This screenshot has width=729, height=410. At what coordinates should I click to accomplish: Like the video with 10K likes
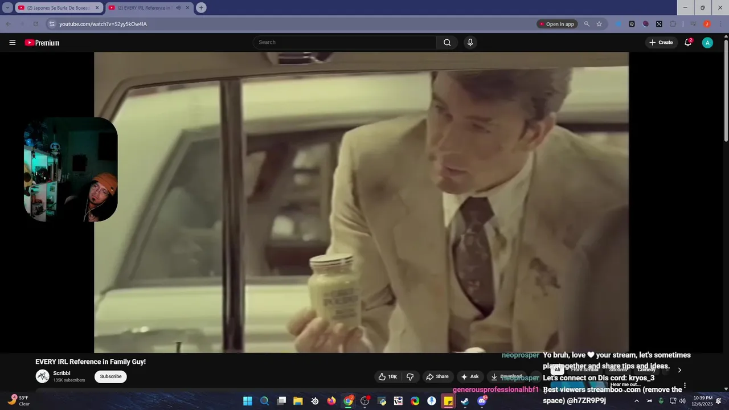click(387, 377)
